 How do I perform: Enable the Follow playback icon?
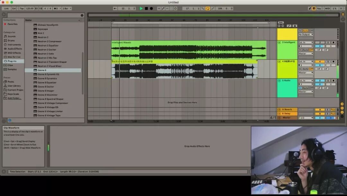tap(115, 8)
